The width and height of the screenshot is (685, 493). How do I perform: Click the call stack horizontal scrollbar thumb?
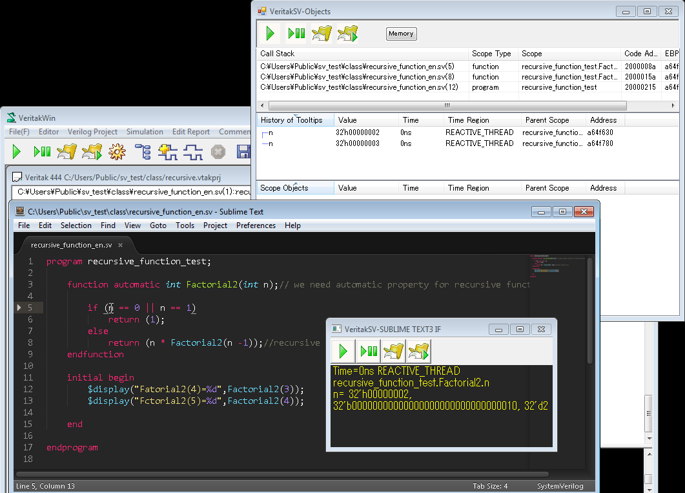447,105
